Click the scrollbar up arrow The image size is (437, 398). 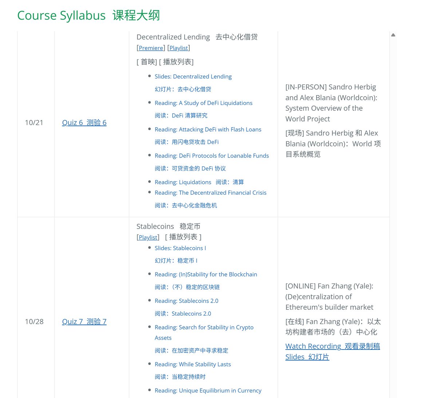[393, 35]
